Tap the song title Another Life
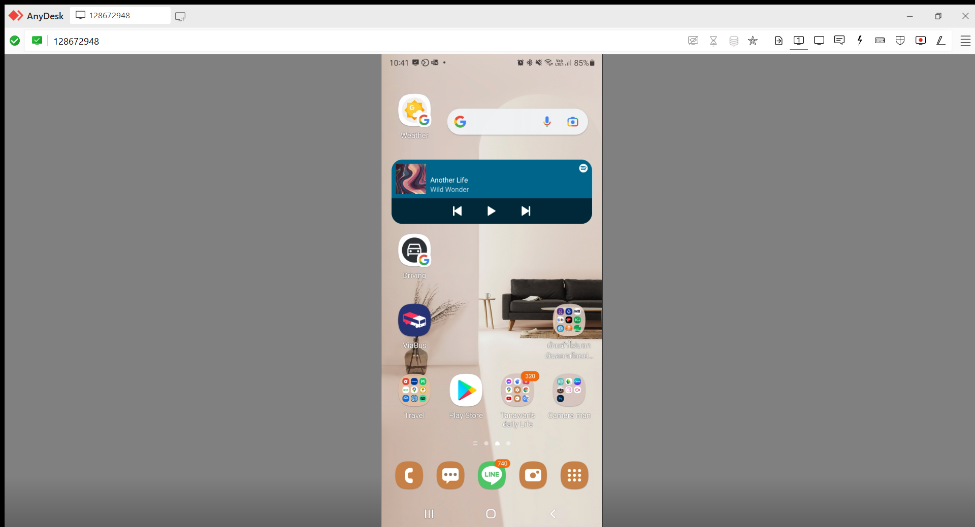 tap(449, 180)
